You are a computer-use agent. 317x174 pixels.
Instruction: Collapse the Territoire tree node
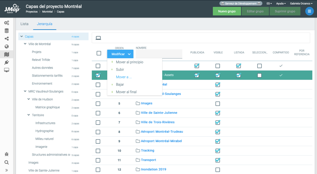pos(29,115)
